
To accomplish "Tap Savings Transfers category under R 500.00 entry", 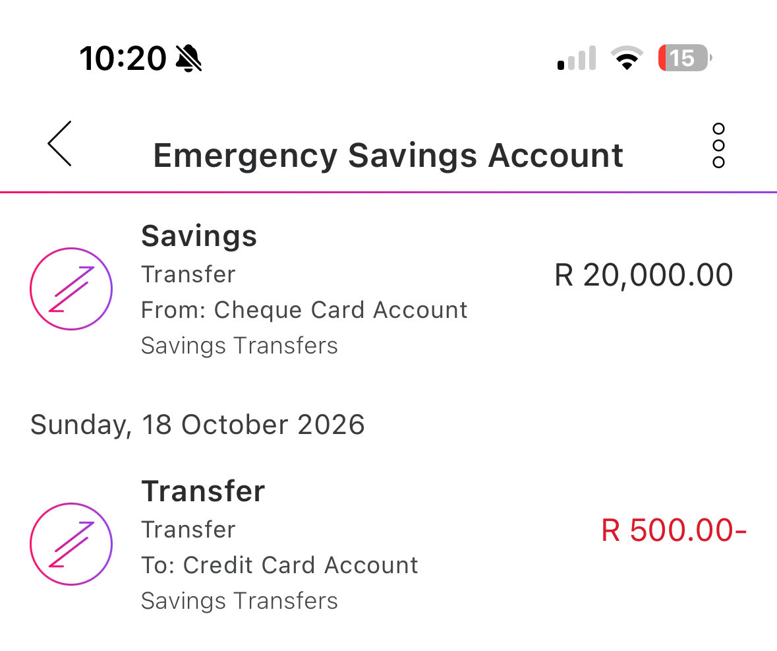I will pos(239,601).
